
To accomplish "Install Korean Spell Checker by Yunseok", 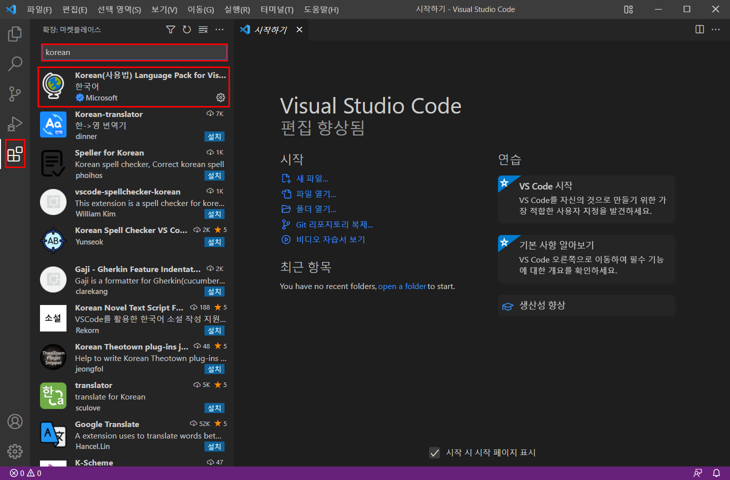I will pos(214,242).
